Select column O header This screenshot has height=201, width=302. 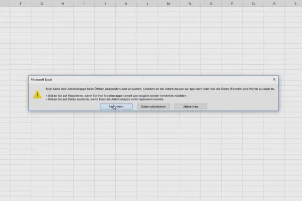point(211,4)
